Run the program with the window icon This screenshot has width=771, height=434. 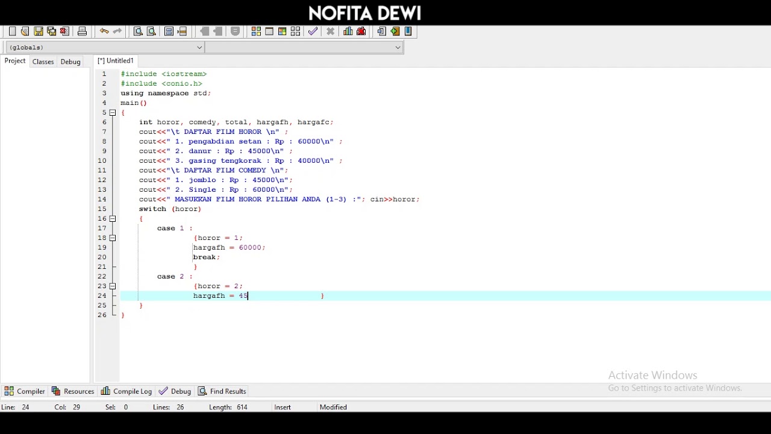pos(269,31)
